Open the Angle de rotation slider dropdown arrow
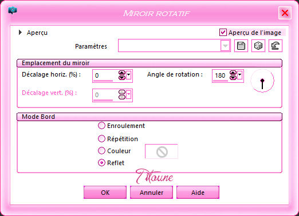Screen dimensions: 299x216 pos(240,75)
